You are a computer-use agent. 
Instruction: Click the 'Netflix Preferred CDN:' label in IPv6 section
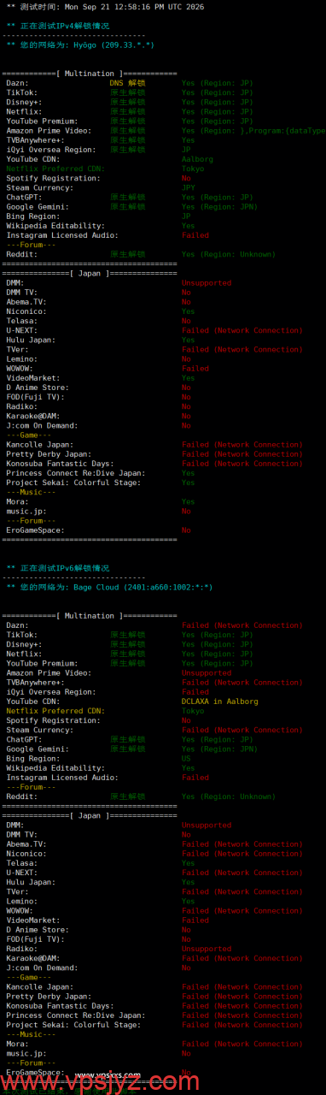tap(55, 711)
